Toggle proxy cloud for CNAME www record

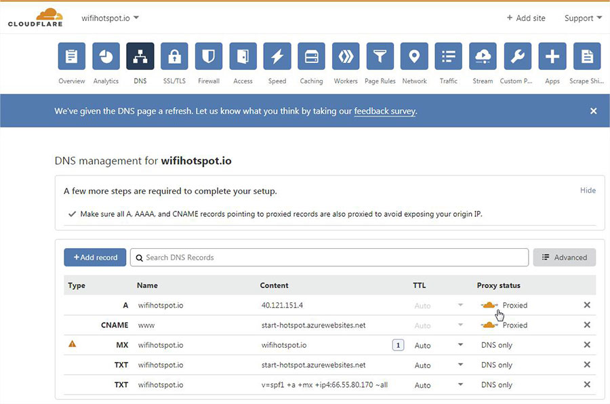click(x=489, y=325)
